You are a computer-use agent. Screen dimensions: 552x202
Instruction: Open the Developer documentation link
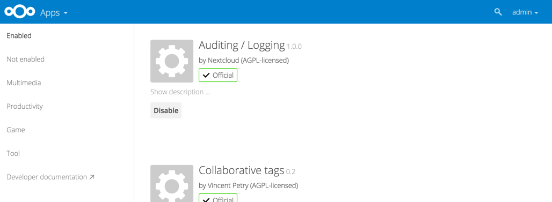click(x=50, y=177)
